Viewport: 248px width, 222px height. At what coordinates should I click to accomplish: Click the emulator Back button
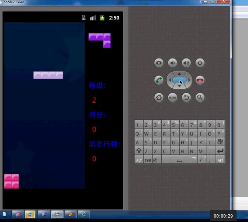[x=186, y=97]
